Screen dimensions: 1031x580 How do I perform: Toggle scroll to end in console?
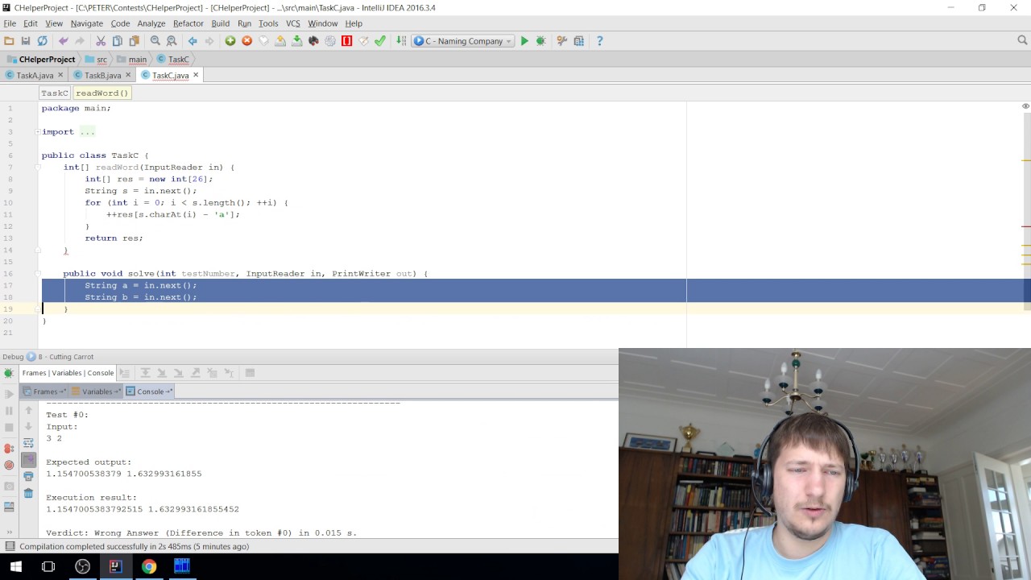point(28,460)
